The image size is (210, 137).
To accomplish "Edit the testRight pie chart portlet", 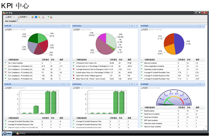I will (x=197, y=26).
